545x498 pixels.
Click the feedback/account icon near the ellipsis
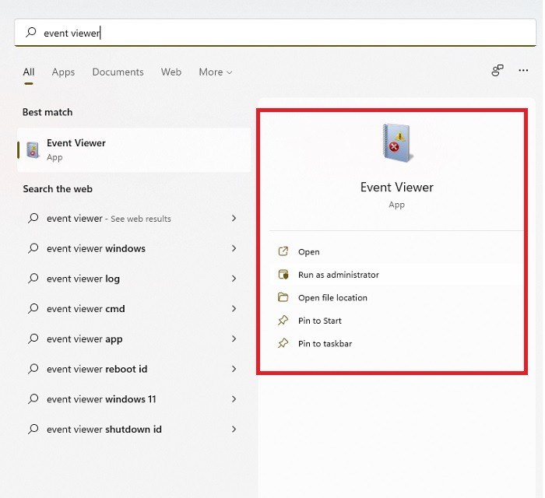pos(498,71)
